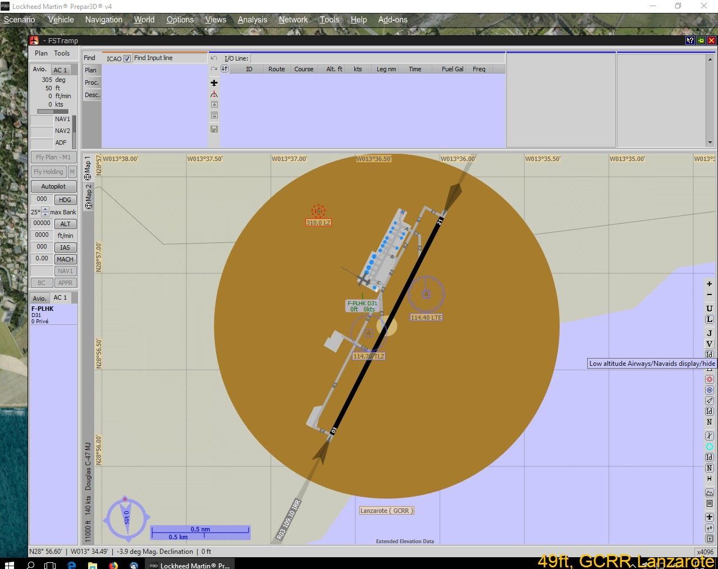Uncheck the ICAO checkbox
Viewport: 718px width, 569px height.
click(127, 58)
